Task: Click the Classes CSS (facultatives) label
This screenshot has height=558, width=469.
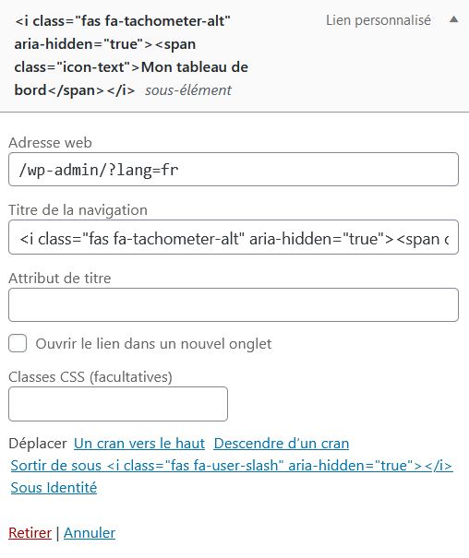Action: (90, 377)
